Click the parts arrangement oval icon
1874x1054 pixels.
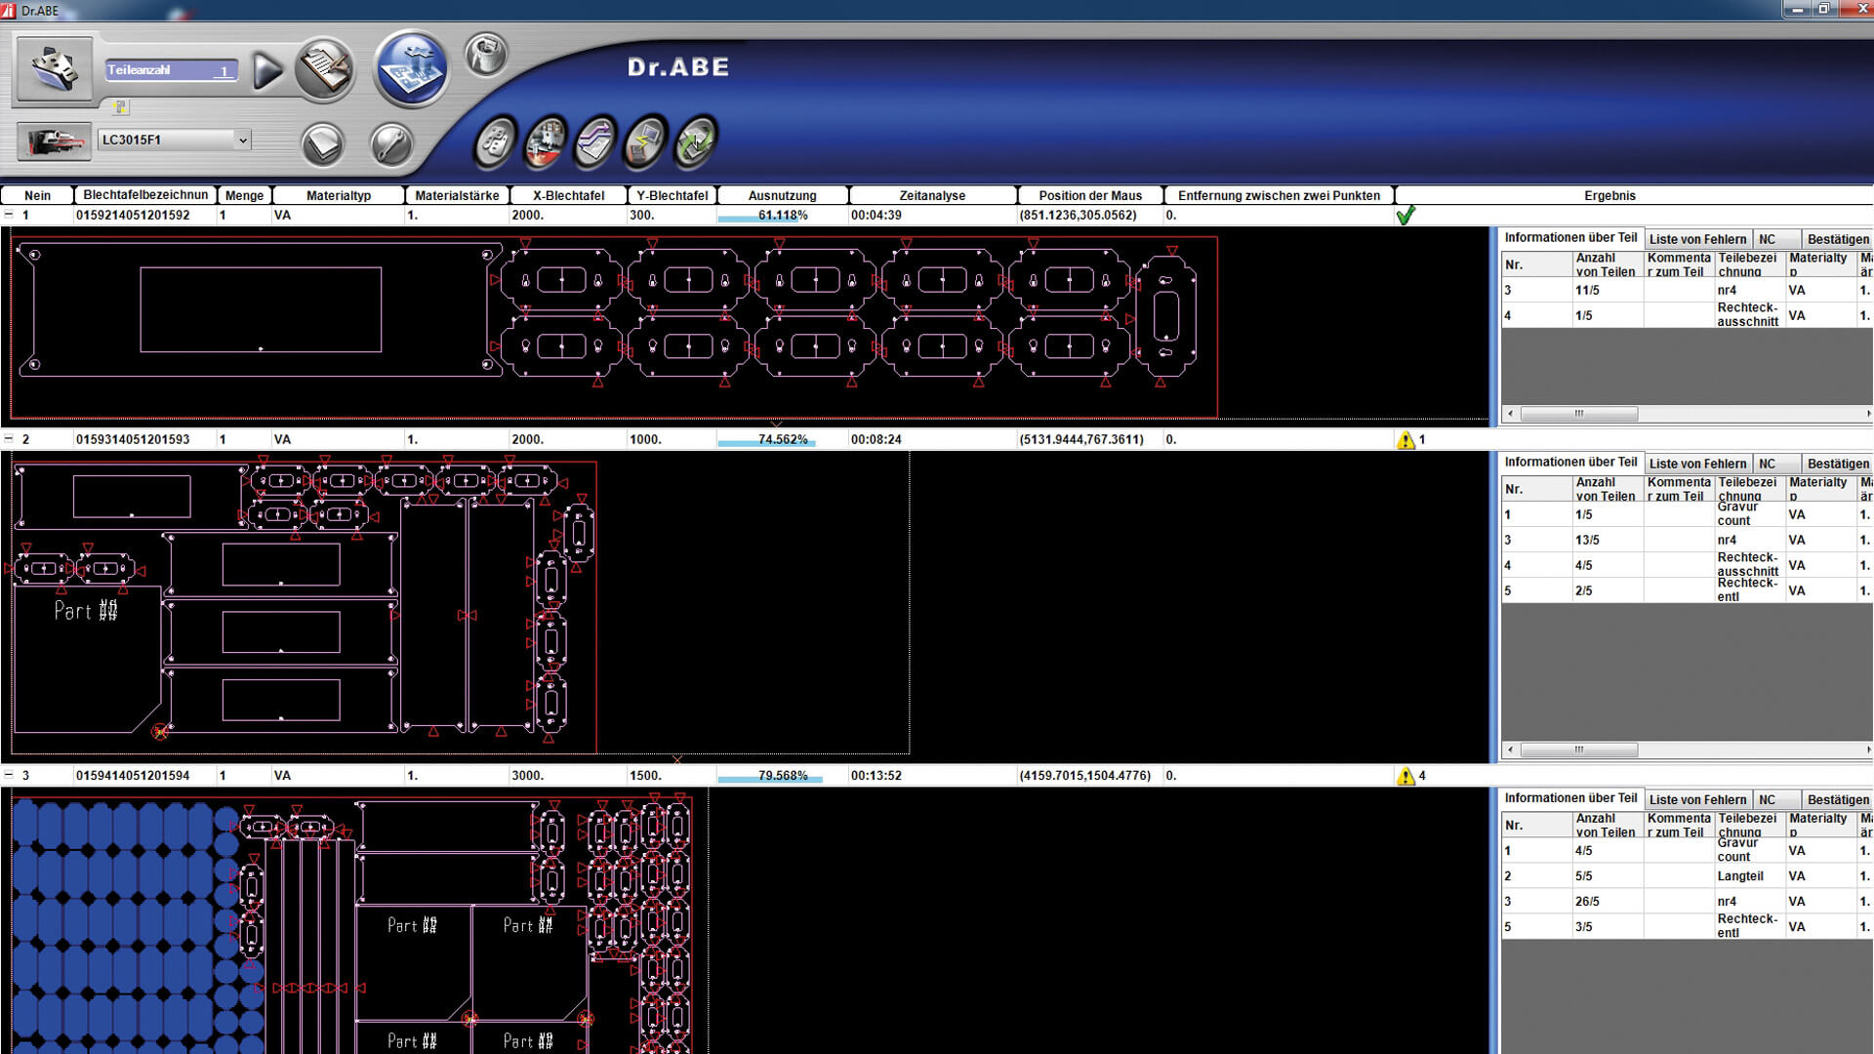click(x=496, y=142)
